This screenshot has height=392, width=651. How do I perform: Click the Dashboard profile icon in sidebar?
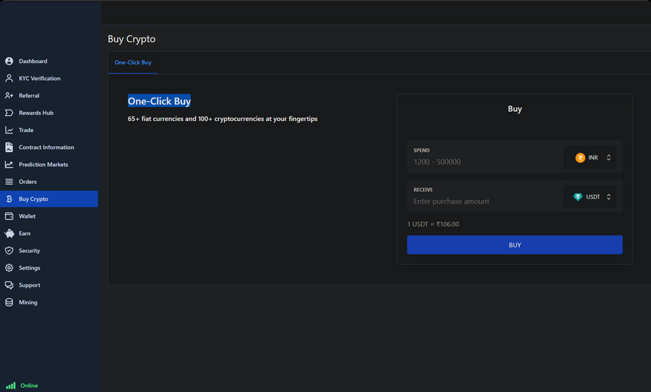[9, 61]
